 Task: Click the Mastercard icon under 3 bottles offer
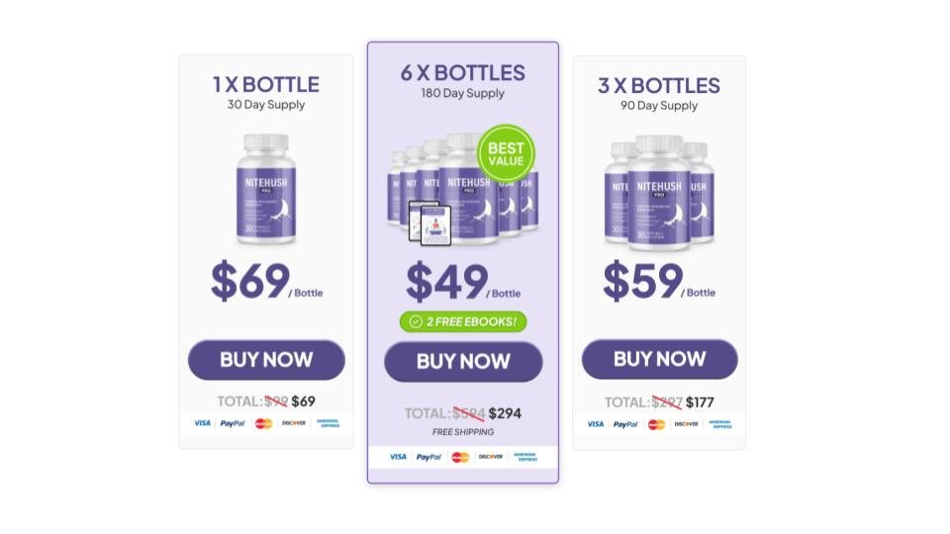(x=656, y=424)
